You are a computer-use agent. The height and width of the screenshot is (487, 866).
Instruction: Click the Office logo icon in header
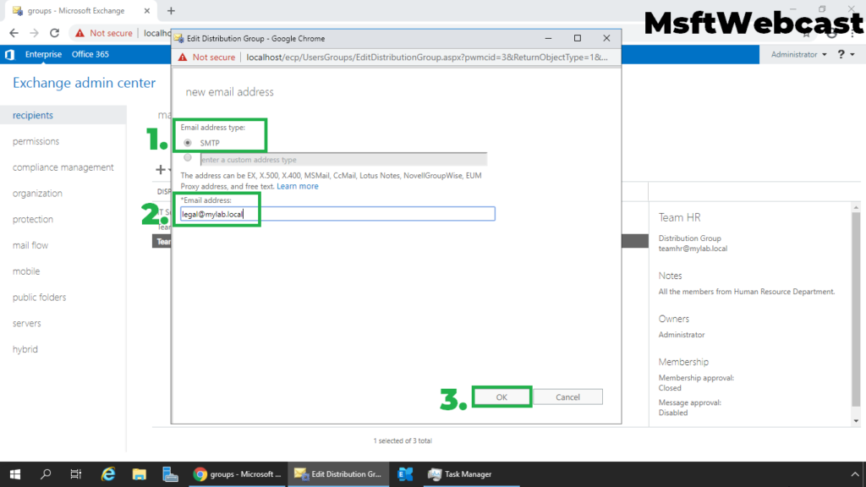(10, 55)
